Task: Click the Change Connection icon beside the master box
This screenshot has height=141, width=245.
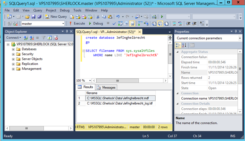Action: click(x=15, y=24)
